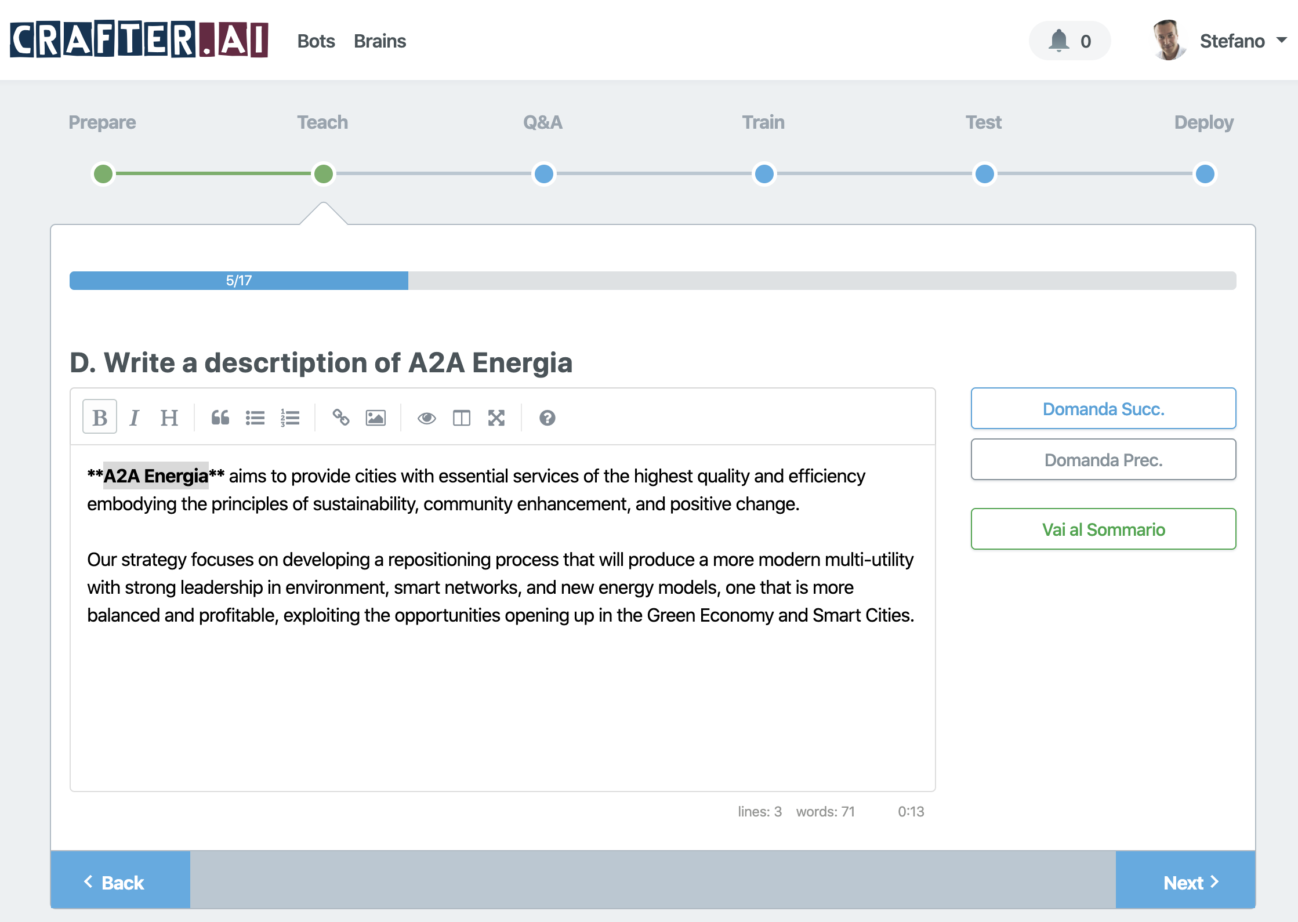Select the Prepare step green dot

pos(103,173)
